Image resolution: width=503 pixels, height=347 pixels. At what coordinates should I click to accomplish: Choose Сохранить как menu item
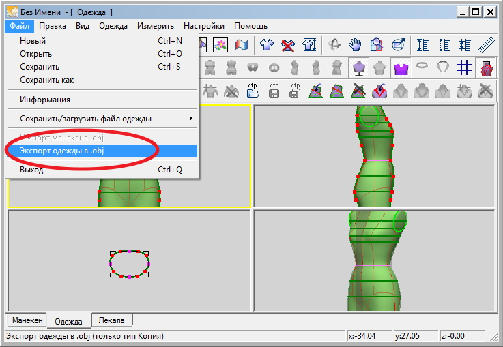[x=102, y=80]
